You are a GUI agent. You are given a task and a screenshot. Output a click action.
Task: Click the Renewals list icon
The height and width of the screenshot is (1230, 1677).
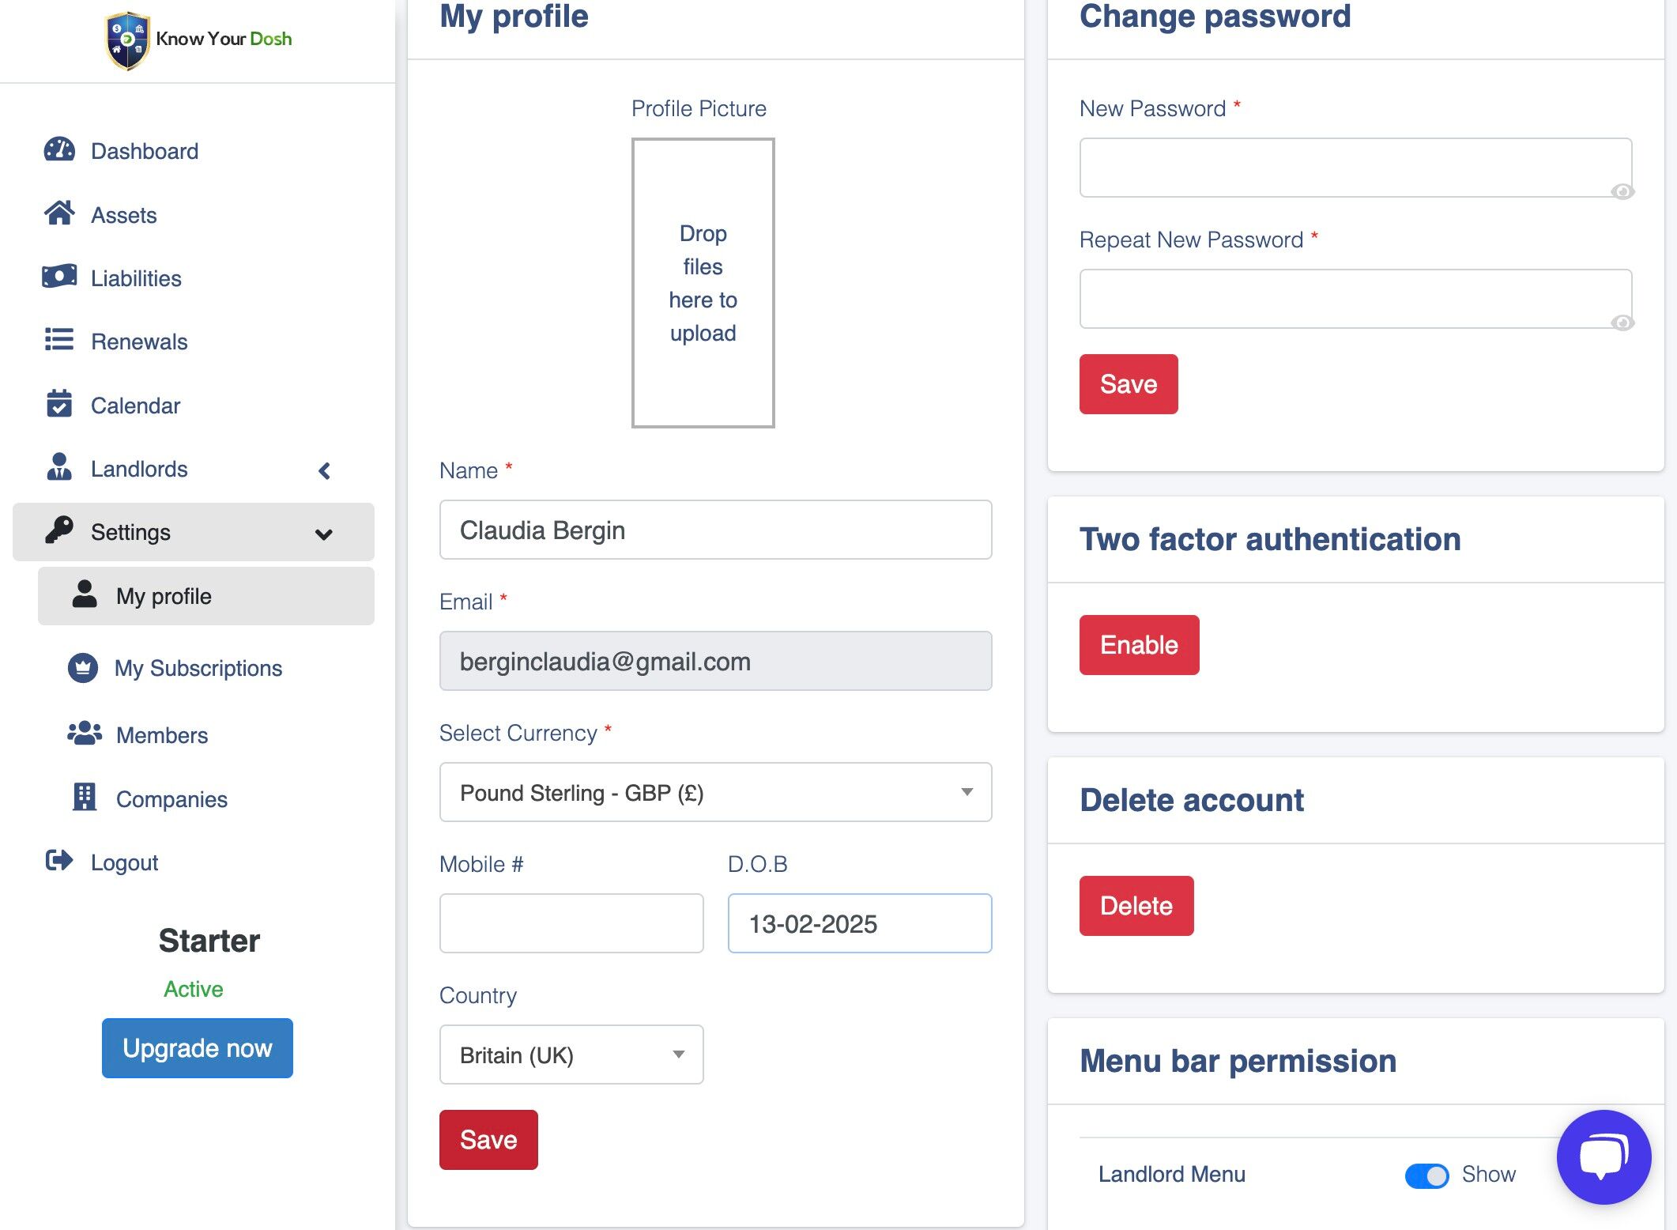coord(59,340)
